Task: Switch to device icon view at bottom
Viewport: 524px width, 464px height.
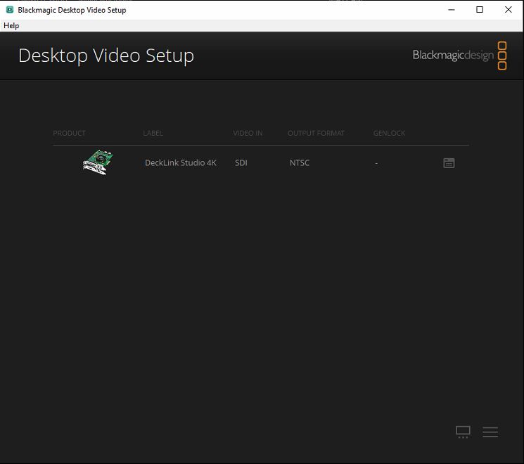Action: pos(463,432)
